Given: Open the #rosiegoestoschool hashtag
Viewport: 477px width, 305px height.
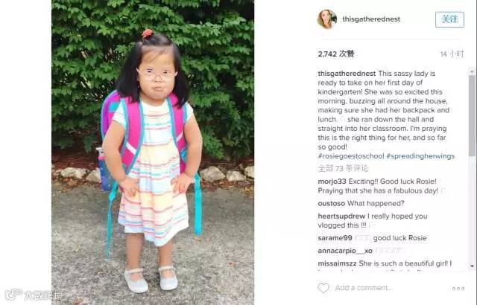Looking at the screenshot, I should [x=351, y=156].
